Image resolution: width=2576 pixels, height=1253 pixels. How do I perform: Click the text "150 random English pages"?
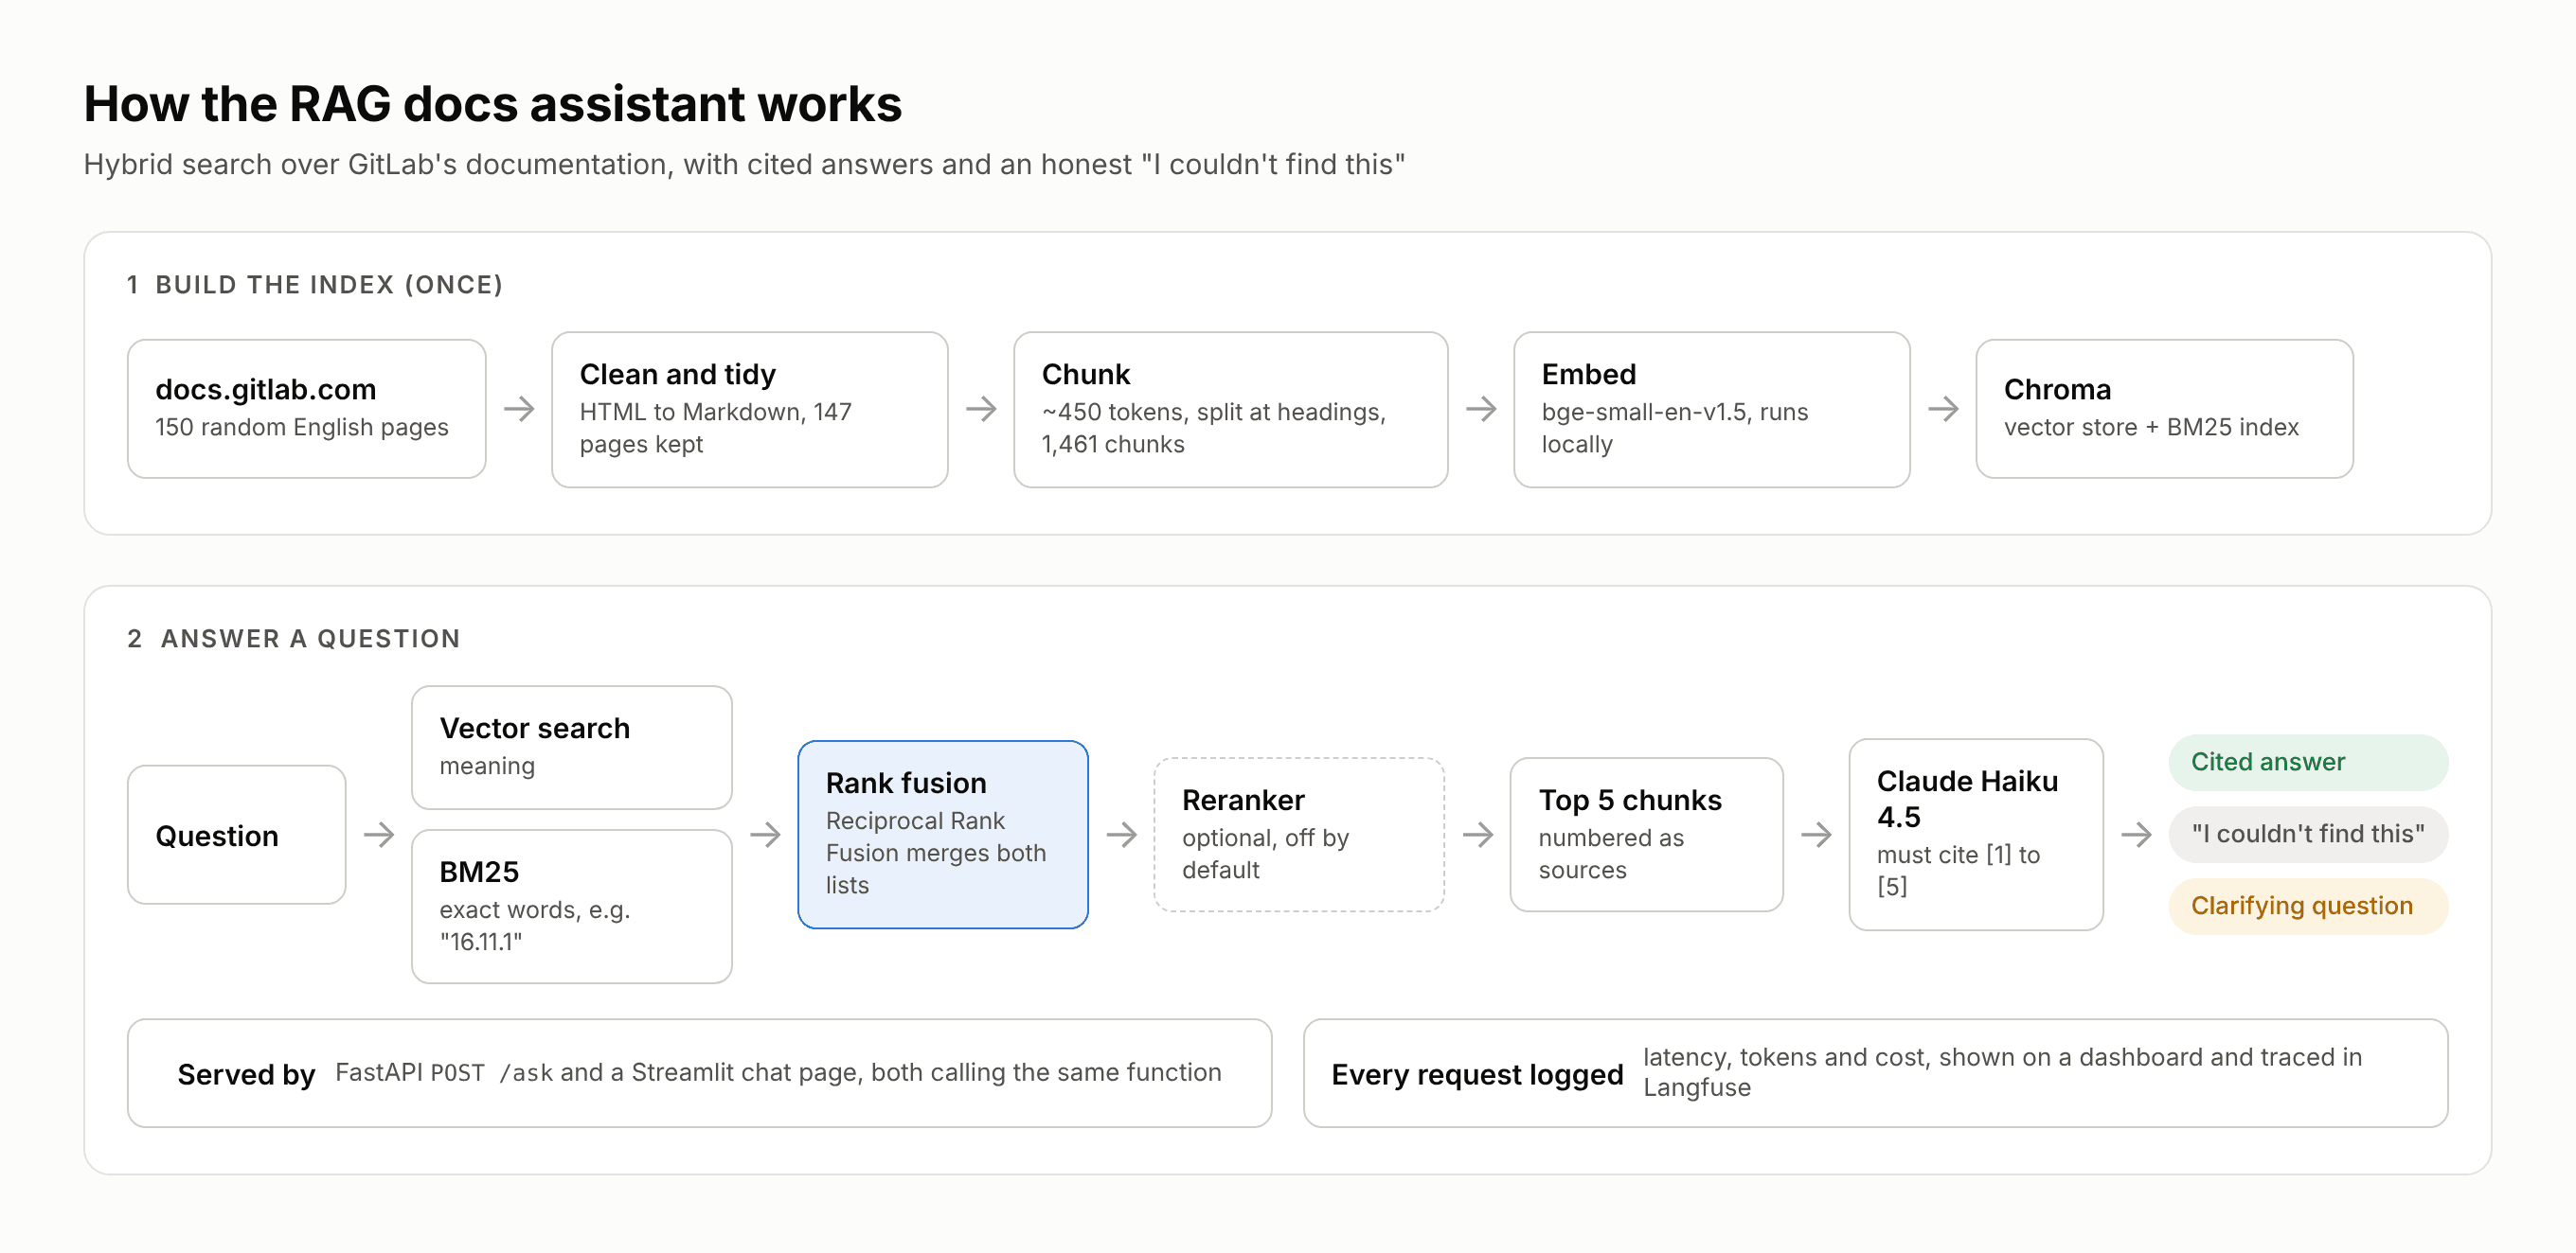(301, 427)
